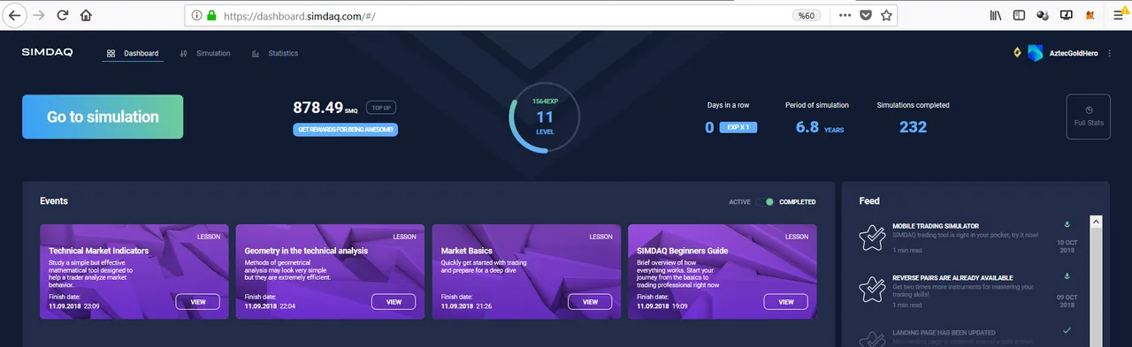
Task: Click Get Rewards For Being Awesome button
Action: [x=346, y=130]
